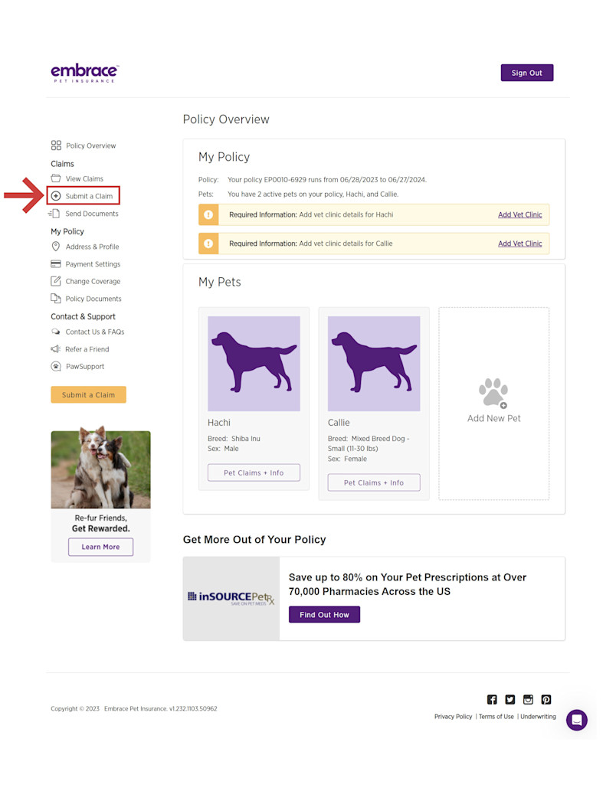Open the chat bubble widget
This screenshot has height=791, width=616.
point(576,720)
